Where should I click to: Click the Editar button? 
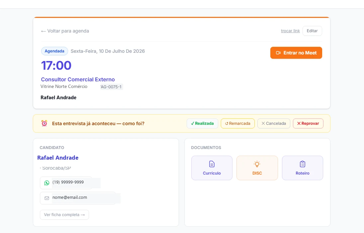[x=312, y=31]
